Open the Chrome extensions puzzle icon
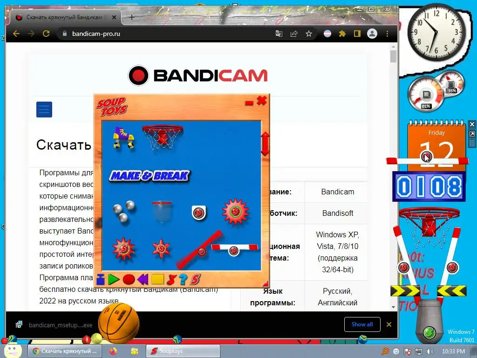 (342, 34)
